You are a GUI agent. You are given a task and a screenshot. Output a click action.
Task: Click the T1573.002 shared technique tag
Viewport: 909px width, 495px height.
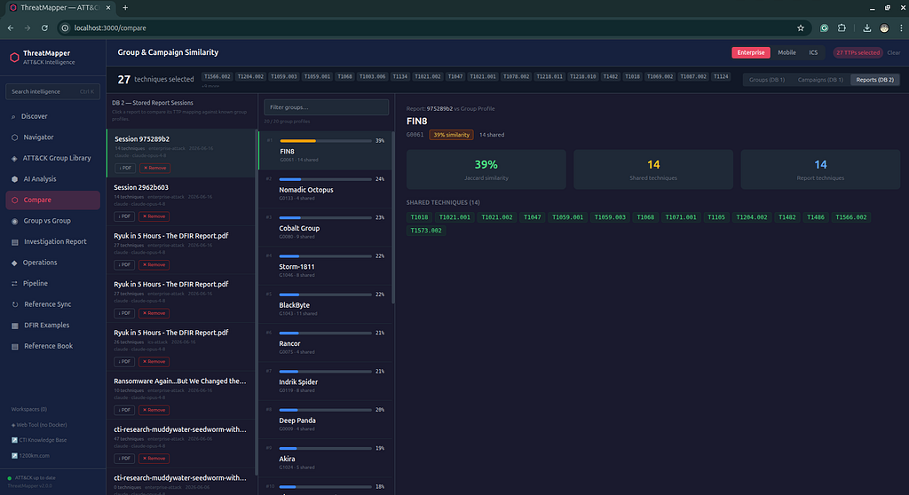click(426, 231)
